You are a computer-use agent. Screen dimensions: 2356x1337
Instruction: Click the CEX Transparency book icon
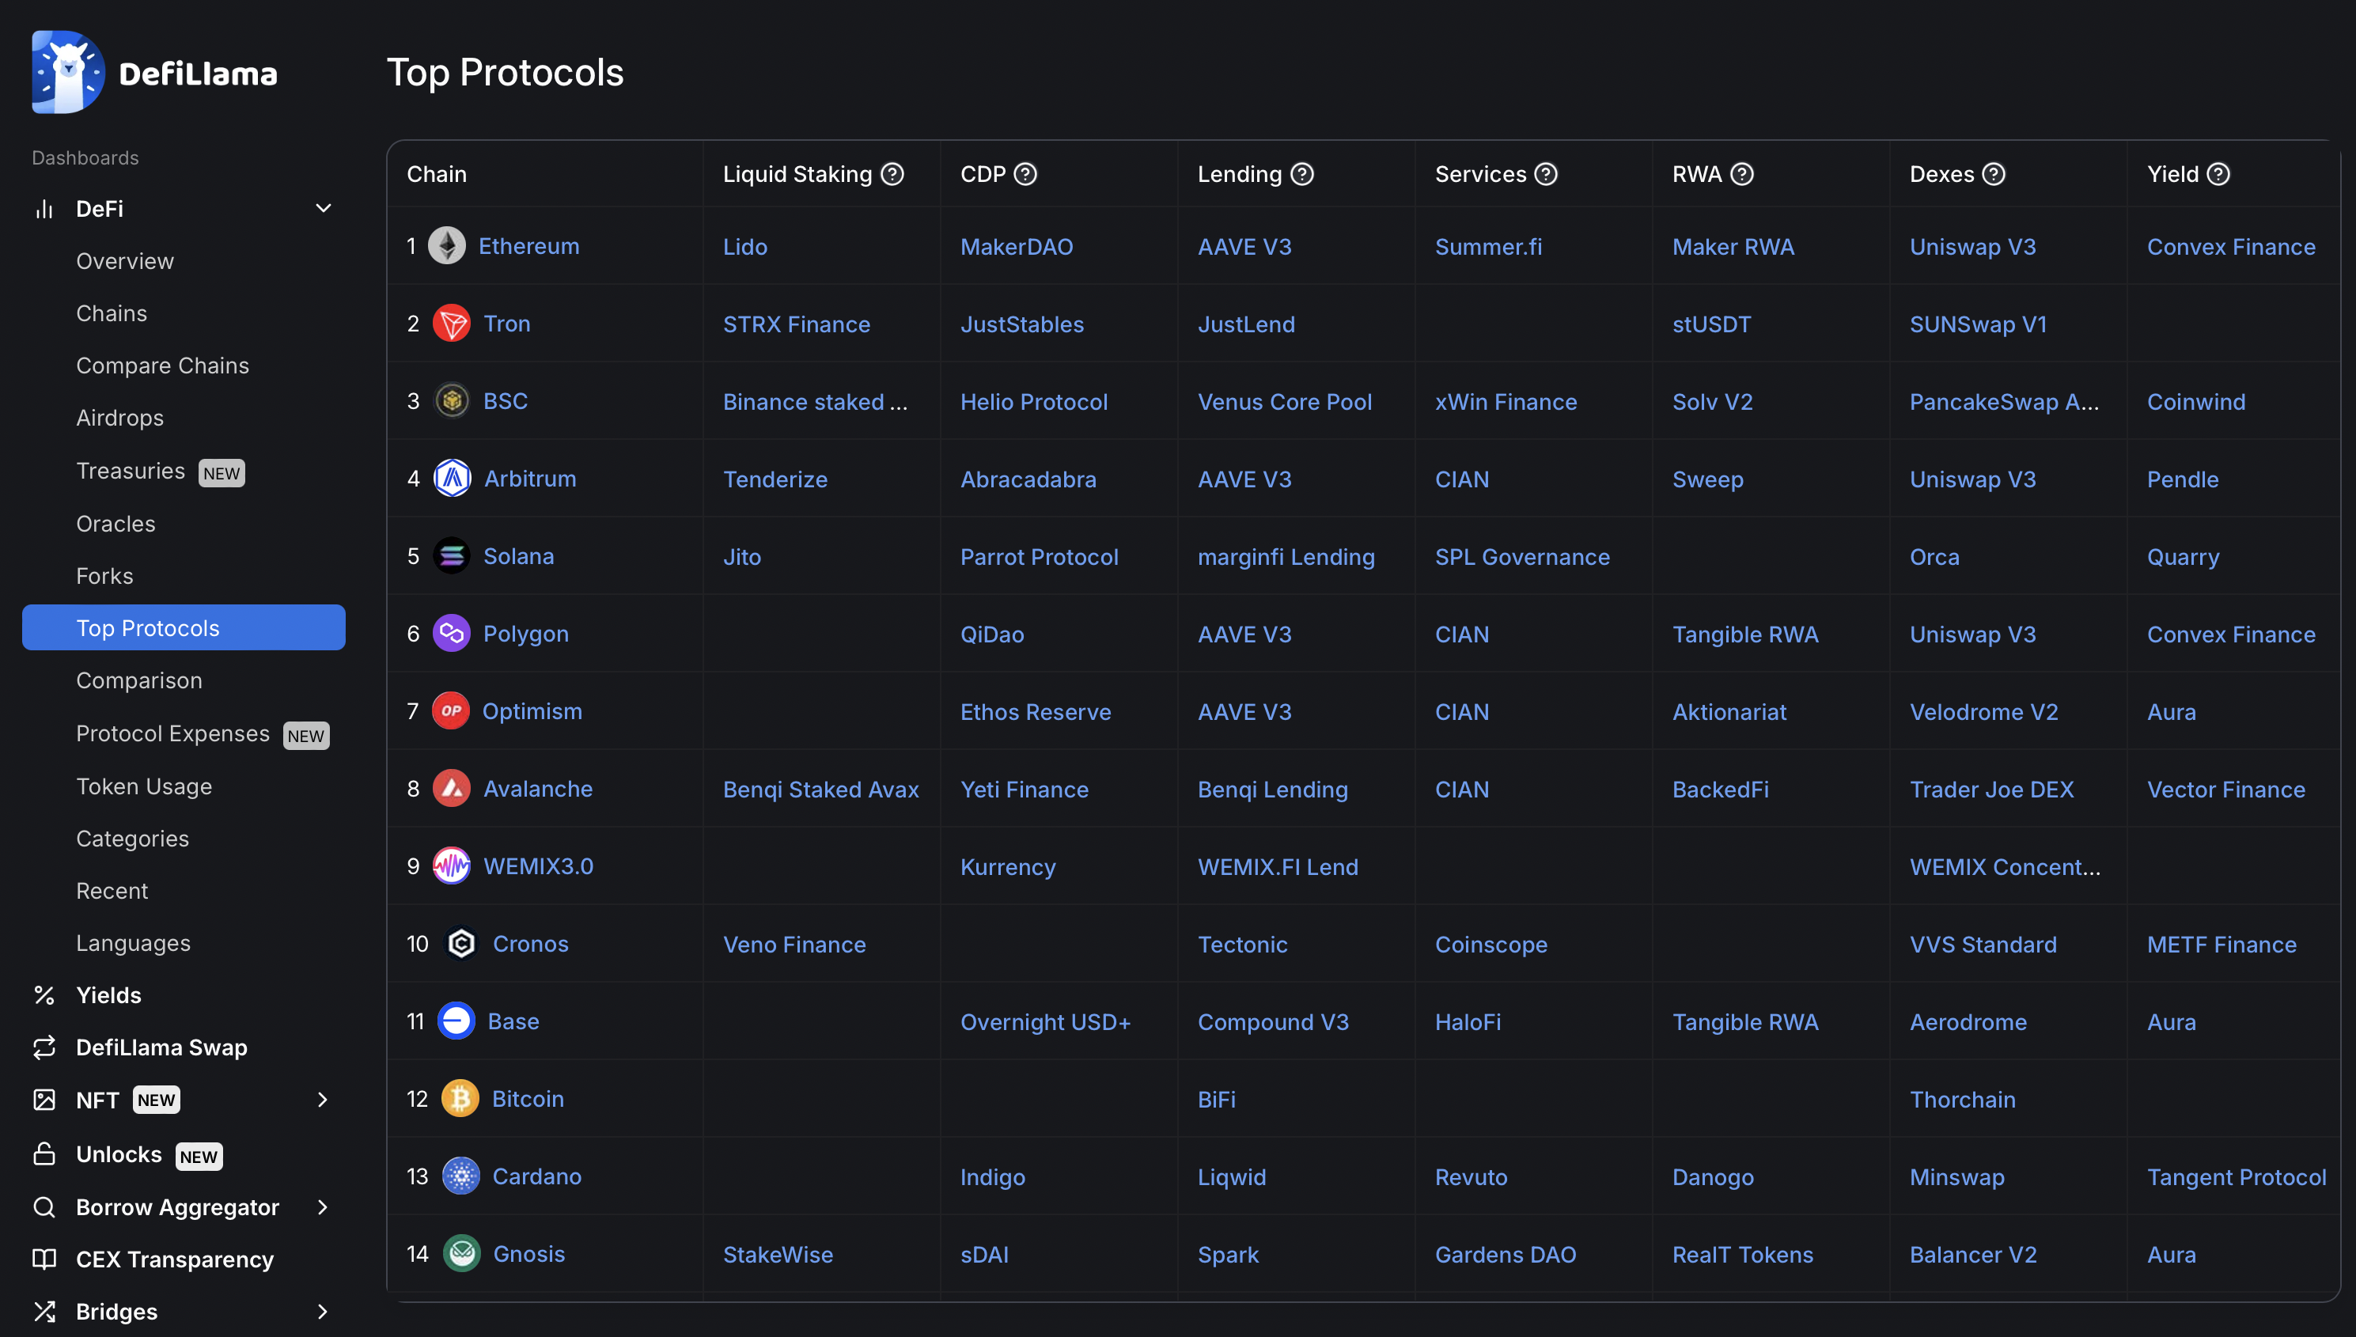tap(44, 1259)
